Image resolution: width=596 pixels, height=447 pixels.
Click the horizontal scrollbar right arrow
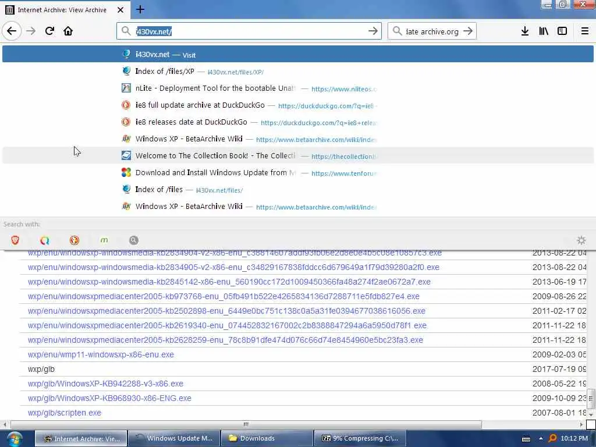coord(581,424)
